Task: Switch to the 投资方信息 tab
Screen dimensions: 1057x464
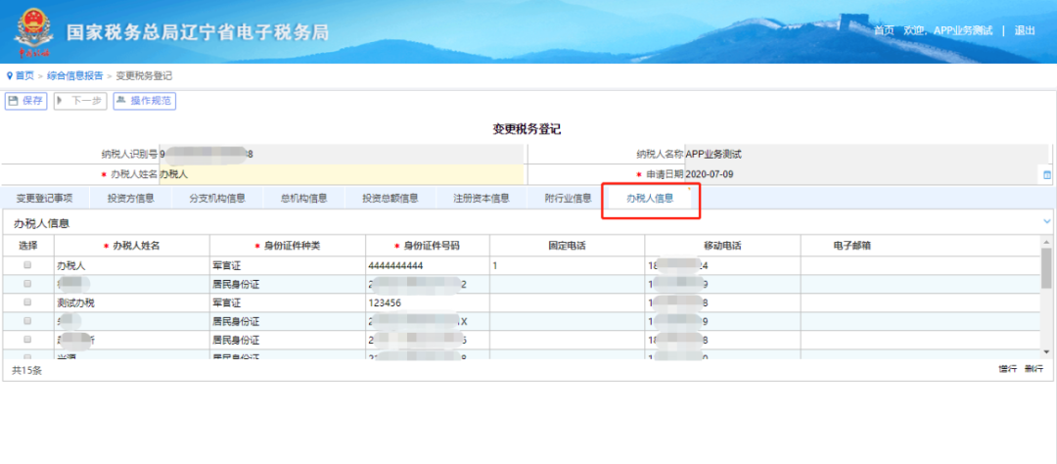Action: click(131, 199)
